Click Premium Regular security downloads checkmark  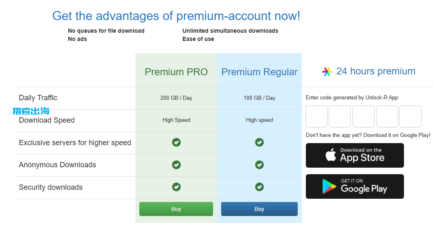click(259, 187)
